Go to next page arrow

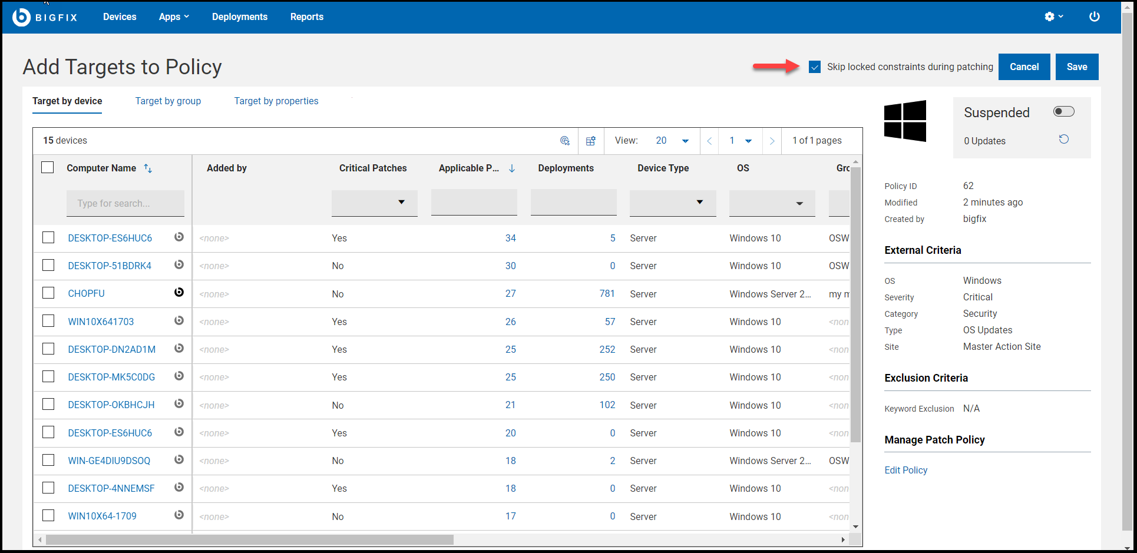point(772,141)
